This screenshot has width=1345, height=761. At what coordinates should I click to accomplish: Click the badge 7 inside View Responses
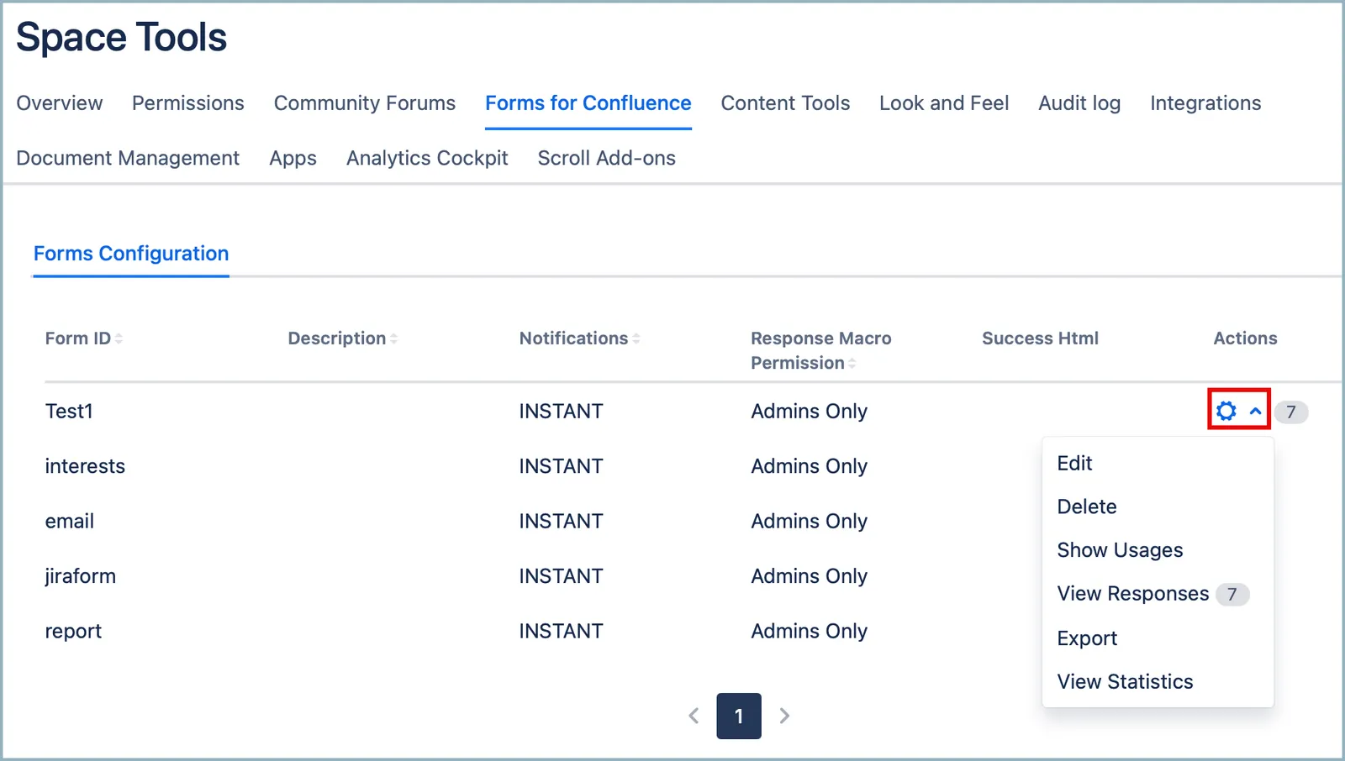pos(1232,595)
